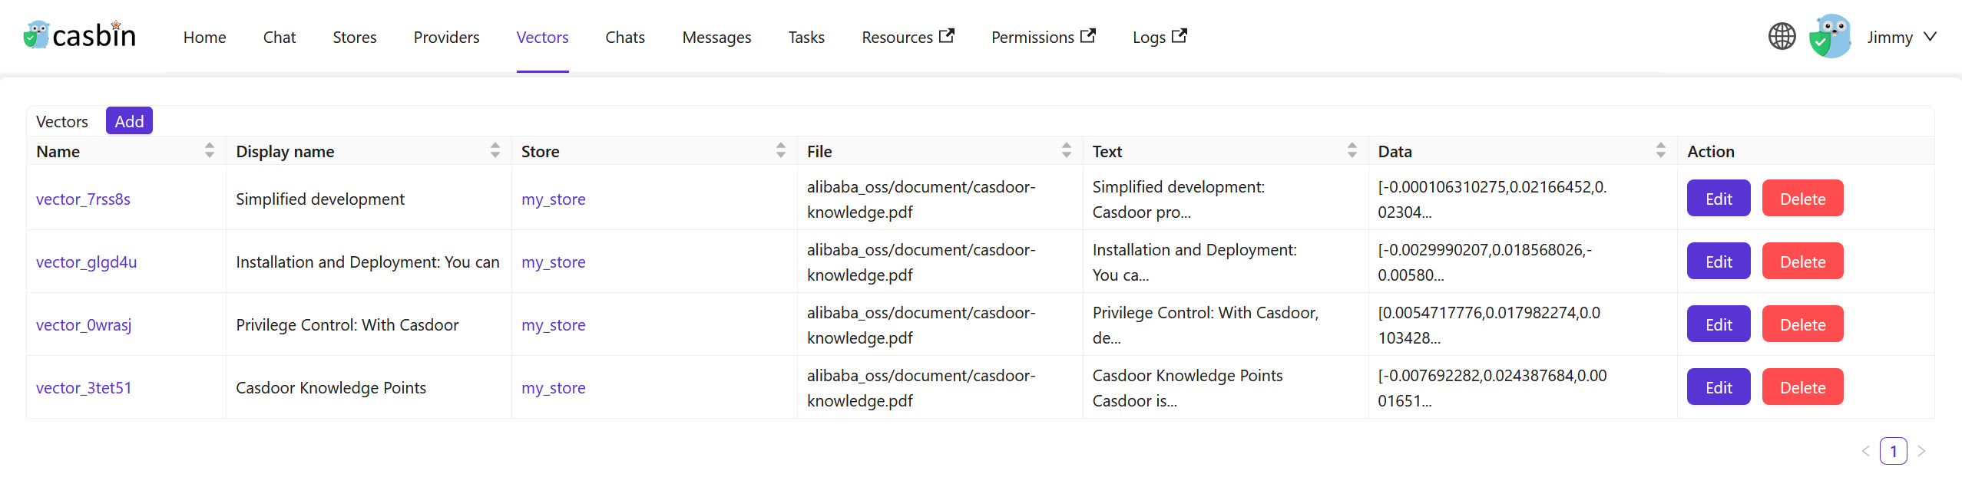Viewport: 1962px width, 487px height.
Task: Select page 1 in pagination
Action: (1893, 451)
